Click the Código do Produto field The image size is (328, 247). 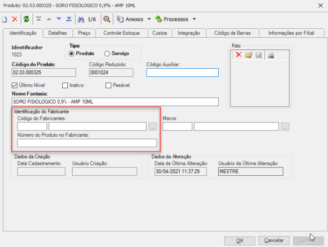[44, 73]
